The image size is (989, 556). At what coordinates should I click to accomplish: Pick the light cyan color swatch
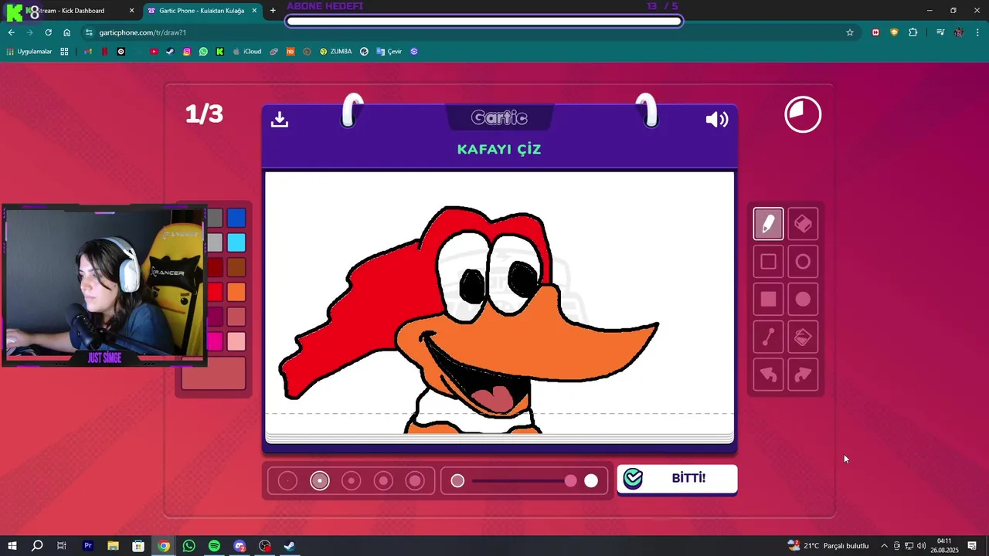(x=236, y=242)
